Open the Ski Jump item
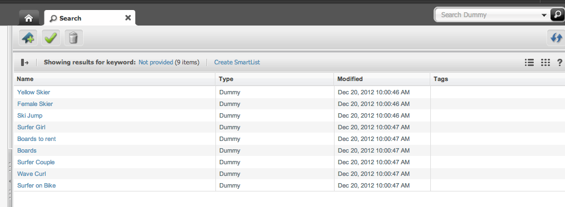Screen dimensions: 565x207 point(30,116)
